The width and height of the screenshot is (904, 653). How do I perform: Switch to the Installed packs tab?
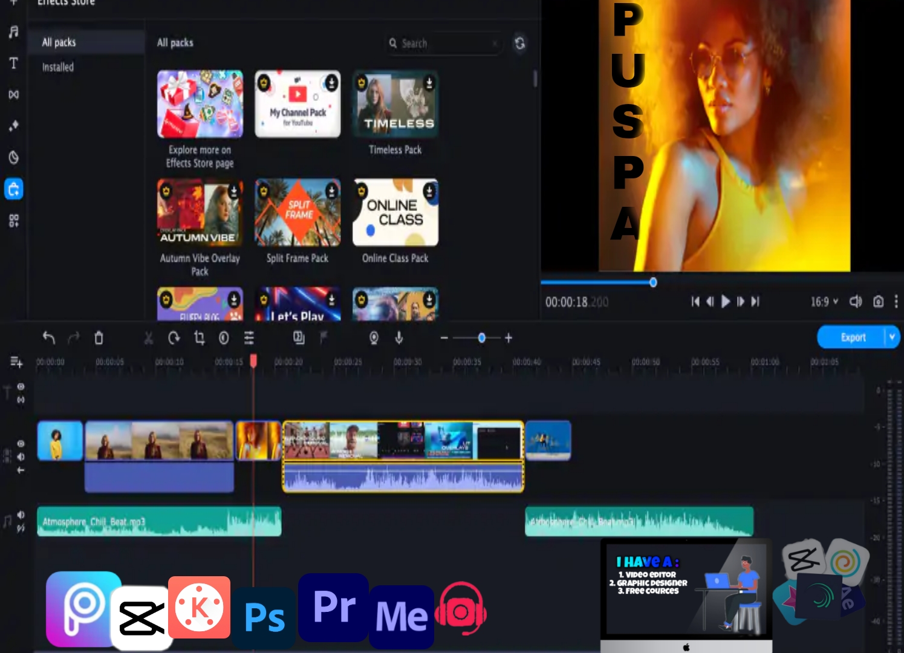pyautogui.click(x=58, y=67)
